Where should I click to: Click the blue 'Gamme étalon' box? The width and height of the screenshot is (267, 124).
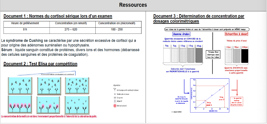point(181,34)
